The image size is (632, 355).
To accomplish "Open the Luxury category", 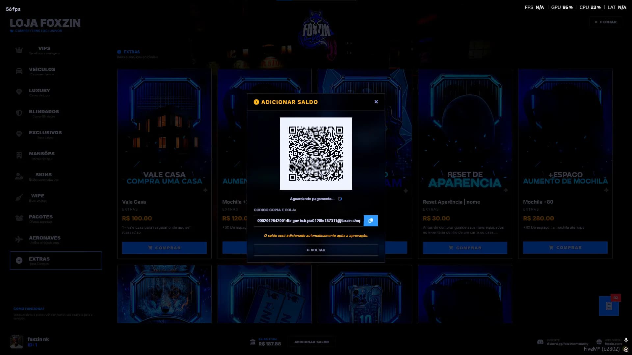I will pyautogui.click(x=56, y=92).
